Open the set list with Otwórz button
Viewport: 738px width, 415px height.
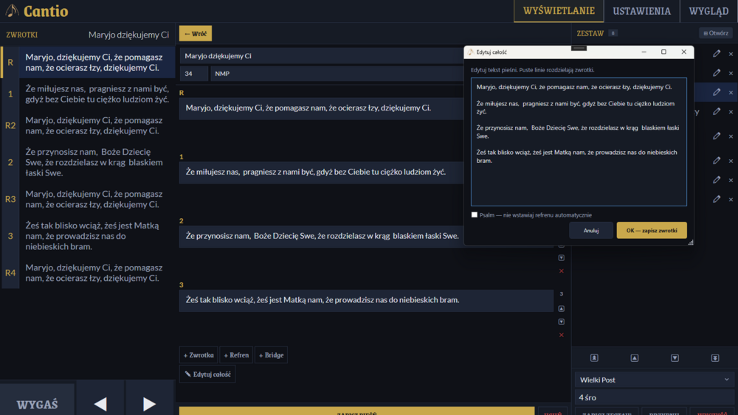coord(716,33)
